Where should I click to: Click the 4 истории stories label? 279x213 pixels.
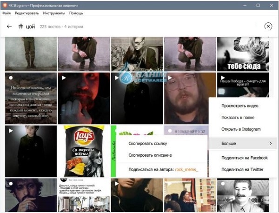tap(73, 27)
